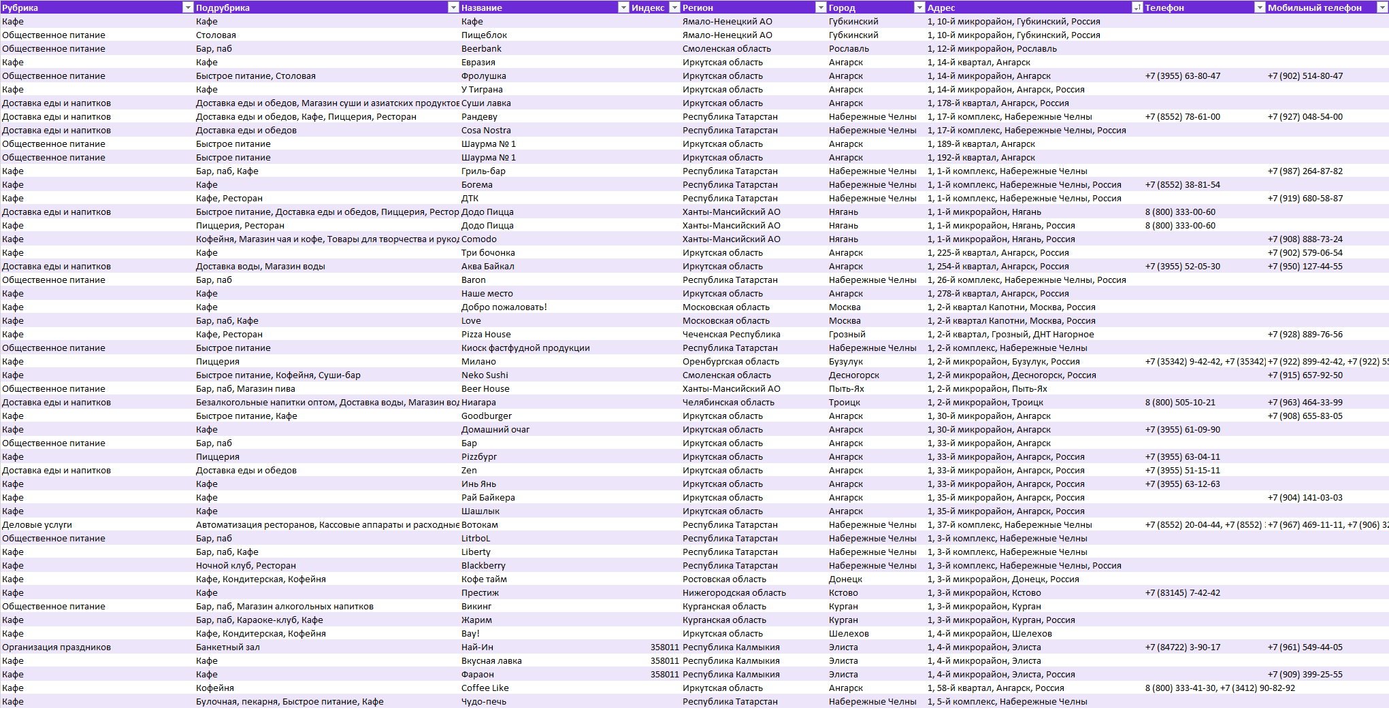Select the phone cell +7 (83145) 7-42-42

pos(1205,592)
